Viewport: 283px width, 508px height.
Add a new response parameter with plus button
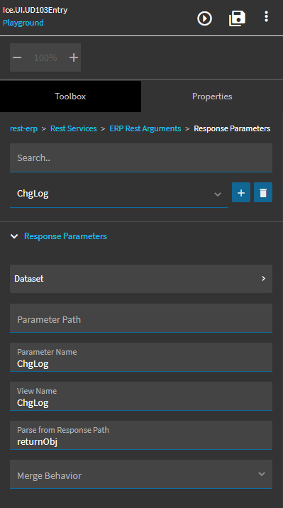[241, 192]
